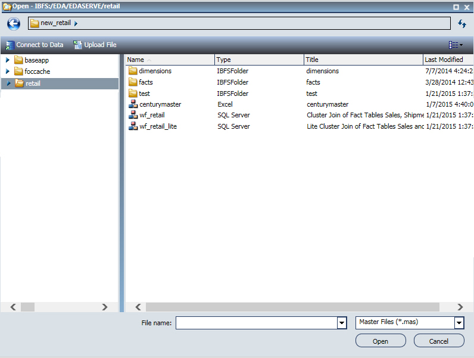The image size is (474, 358).
Task: Click Upload File label
Action: tap(100, 45)
